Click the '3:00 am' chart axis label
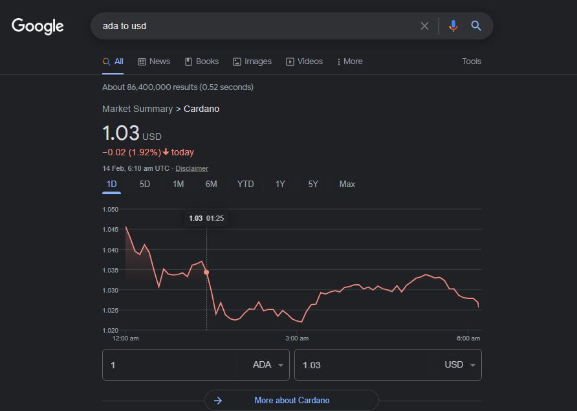Screen dimensions: 577x411 [x=297, y=339]
